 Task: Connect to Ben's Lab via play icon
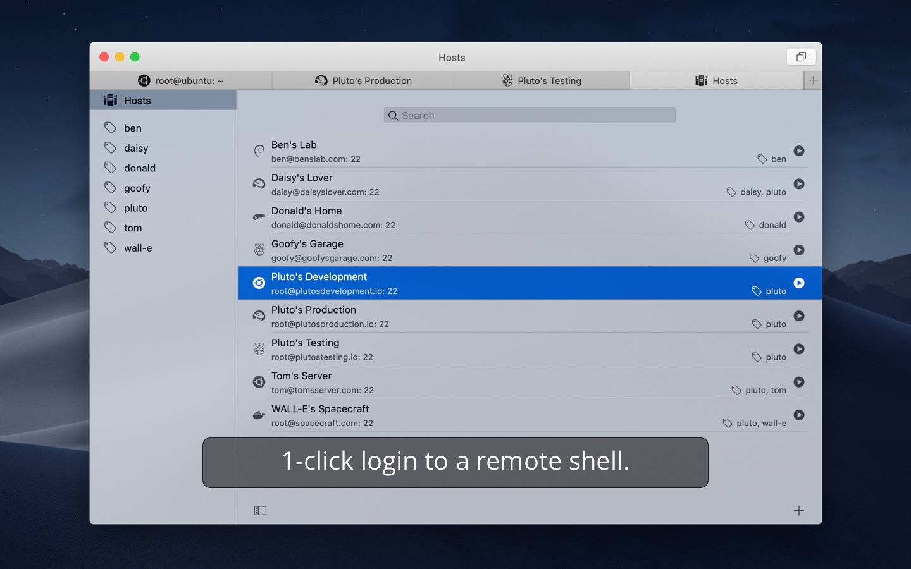(x=799, y=151)
